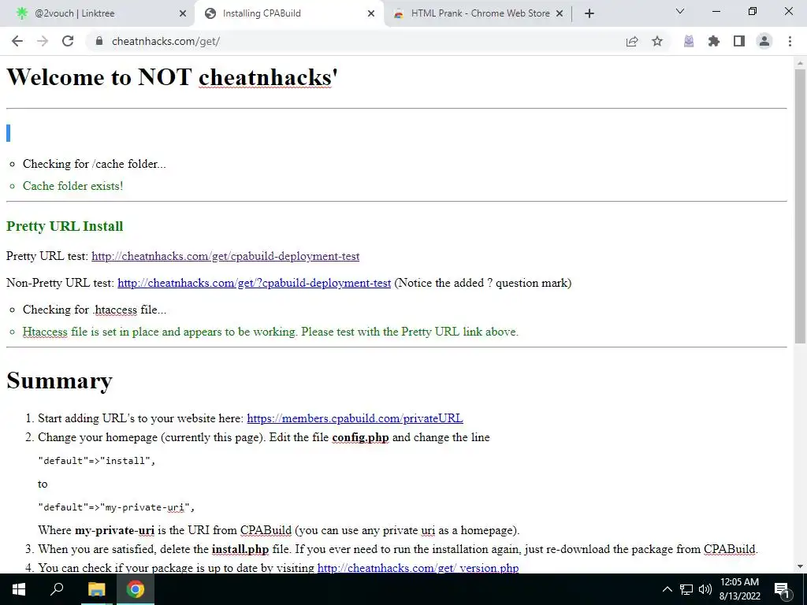Open the purple extension icon in toolbar
The image size is (807, 605).
(689, 41)
